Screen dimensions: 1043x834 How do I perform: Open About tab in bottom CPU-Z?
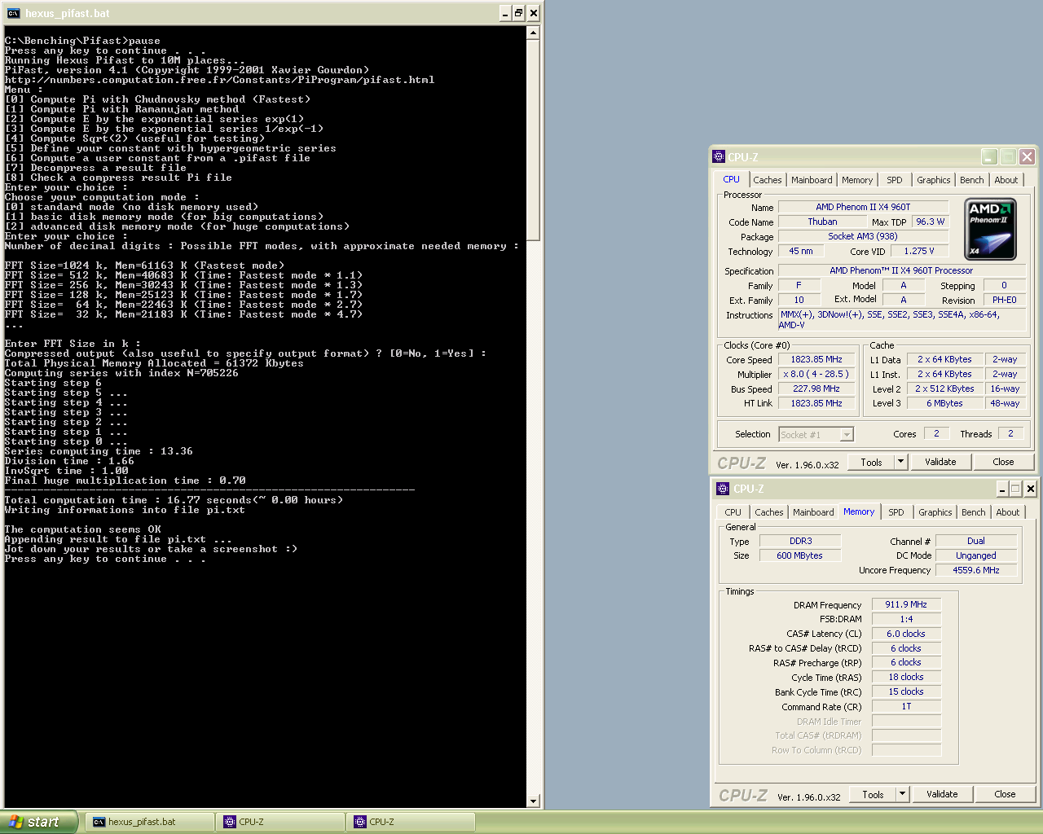[x=1008, y=512]
